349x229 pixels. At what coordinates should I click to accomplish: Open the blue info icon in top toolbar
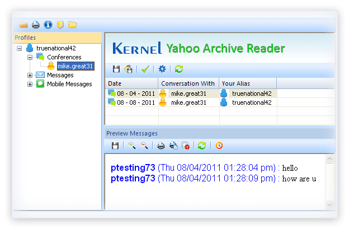(x=48, y=25)
